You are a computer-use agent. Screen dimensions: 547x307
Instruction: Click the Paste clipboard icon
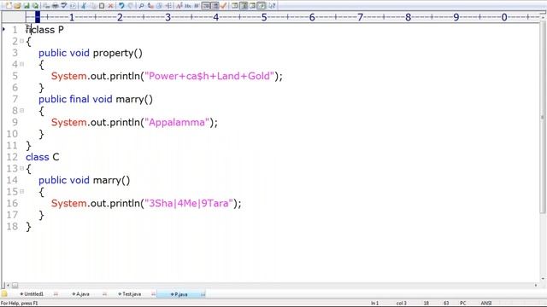click(x=102, y=6)
